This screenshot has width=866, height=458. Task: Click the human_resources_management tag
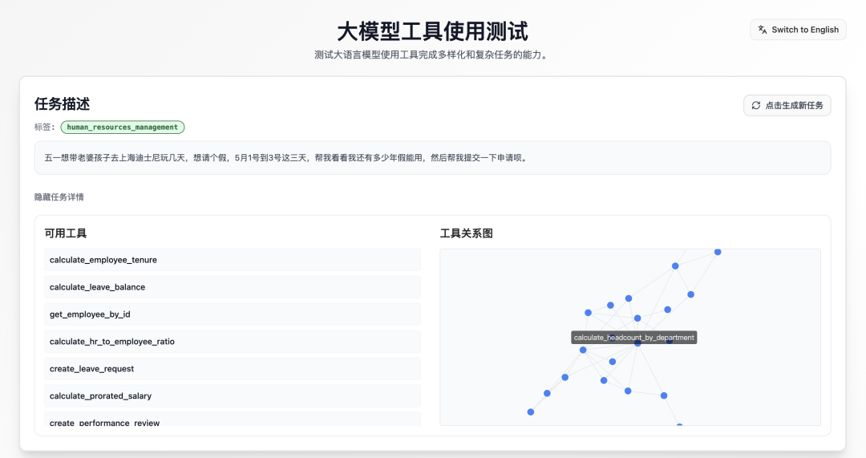point(123,127)
